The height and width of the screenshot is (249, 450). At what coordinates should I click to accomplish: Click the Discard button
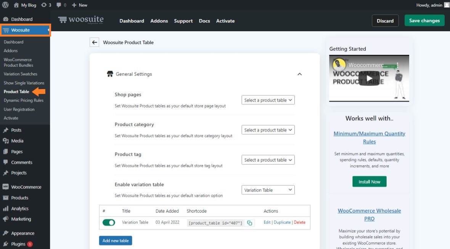385,21
